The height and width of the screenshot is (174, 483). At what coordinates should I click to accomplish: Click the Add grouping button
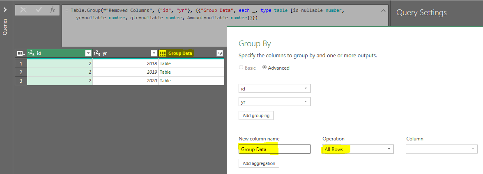tap(256, 115)
